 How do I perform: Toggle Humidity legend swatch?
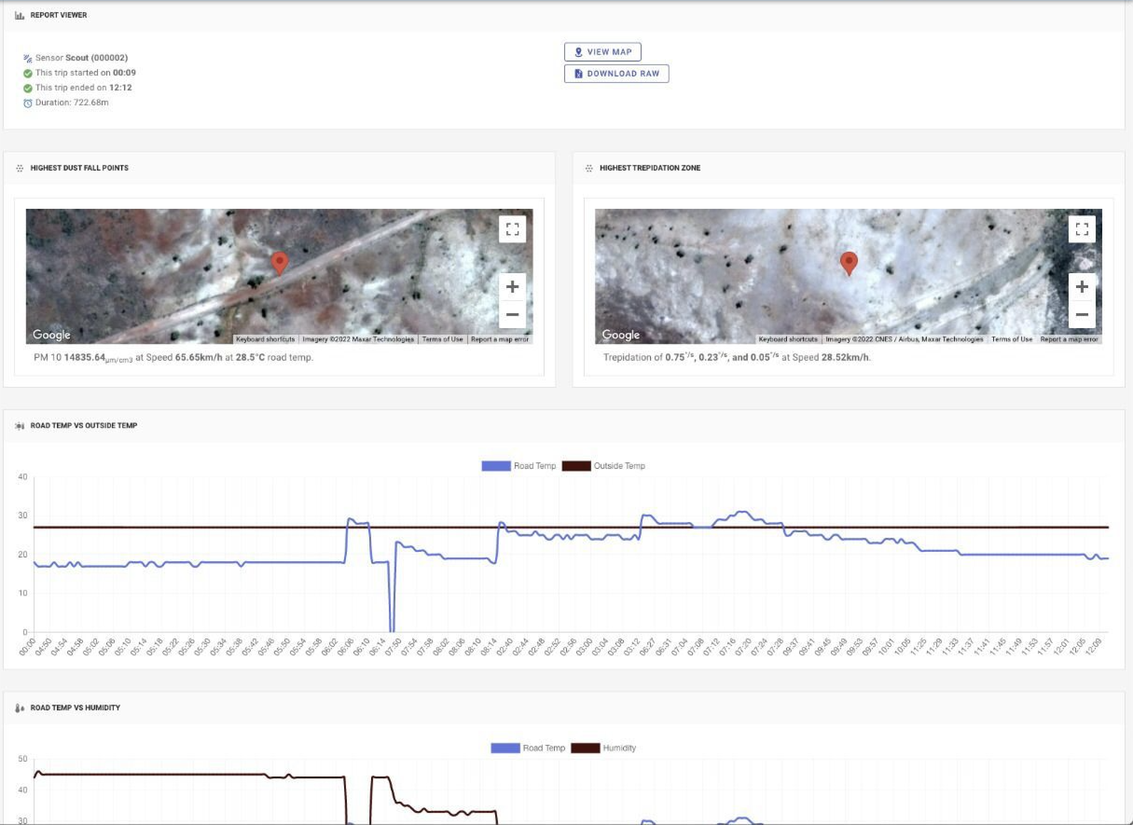point(585,748)
